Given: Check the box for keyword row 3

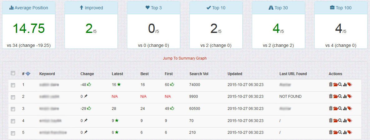Looking at the screenshot, I should point(13,109).
